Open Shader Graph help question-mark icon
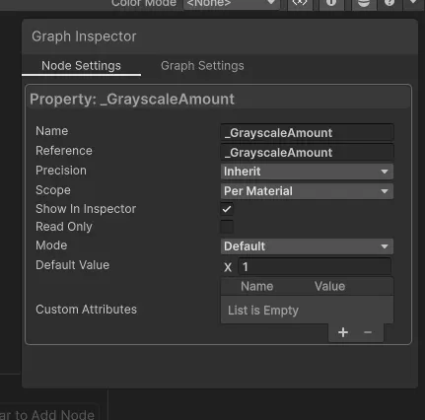Viewport: 425px width, 420px height. tap(390, 3)
